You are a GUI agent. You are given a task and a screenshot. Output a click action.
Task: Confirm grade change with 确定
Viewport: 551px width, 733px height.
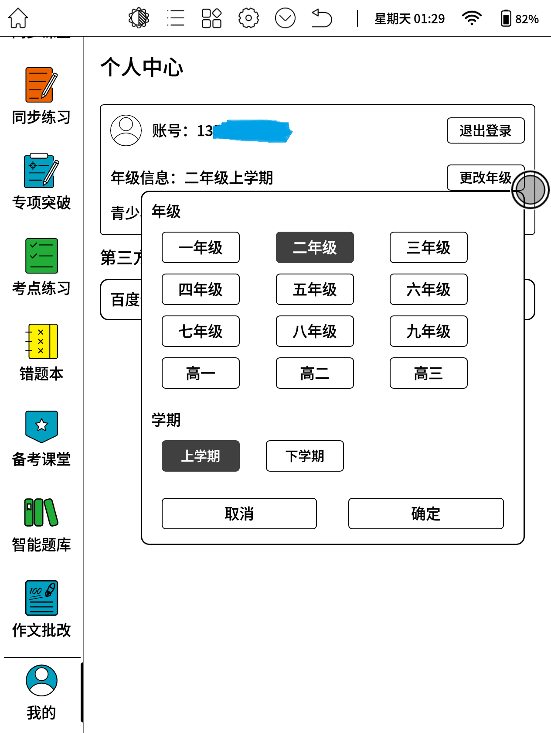tap(426, 514)
